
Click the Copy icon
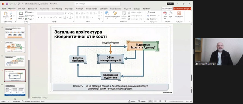(x=11, y=16)
